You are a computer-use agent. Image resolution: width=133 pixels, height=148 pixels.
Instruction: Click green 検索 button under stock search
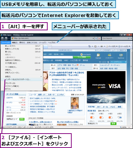click(22, 119)
